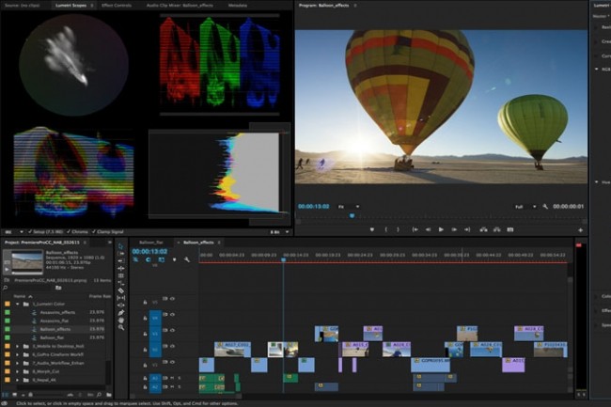Toggle lock on track A1
The height and width of the screenshot is (407, 611).
pos(145,378)
